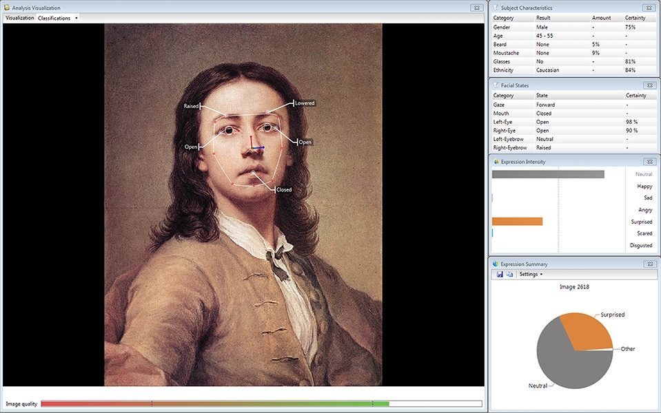Click the 'Moustache' category cell
Image resolution: width=661 pixels, height=413 pixels.
[x=506, y=53]
